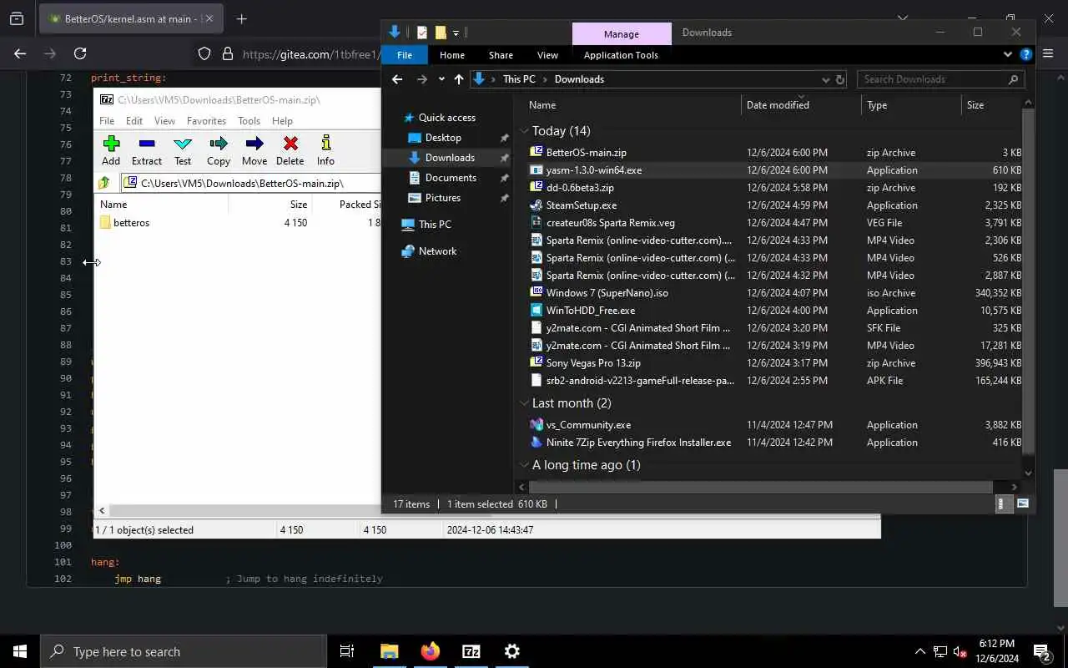Sort Explorer files by Size column
This screenshot has width=1068, height=668.
tap(991, 105)
